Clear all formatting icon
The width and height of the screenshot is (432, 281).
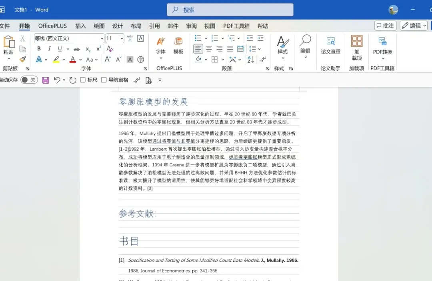tap(110, 49)
